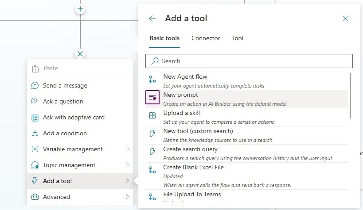Click 'Let your agent automatically complete tasks' description

214,86
